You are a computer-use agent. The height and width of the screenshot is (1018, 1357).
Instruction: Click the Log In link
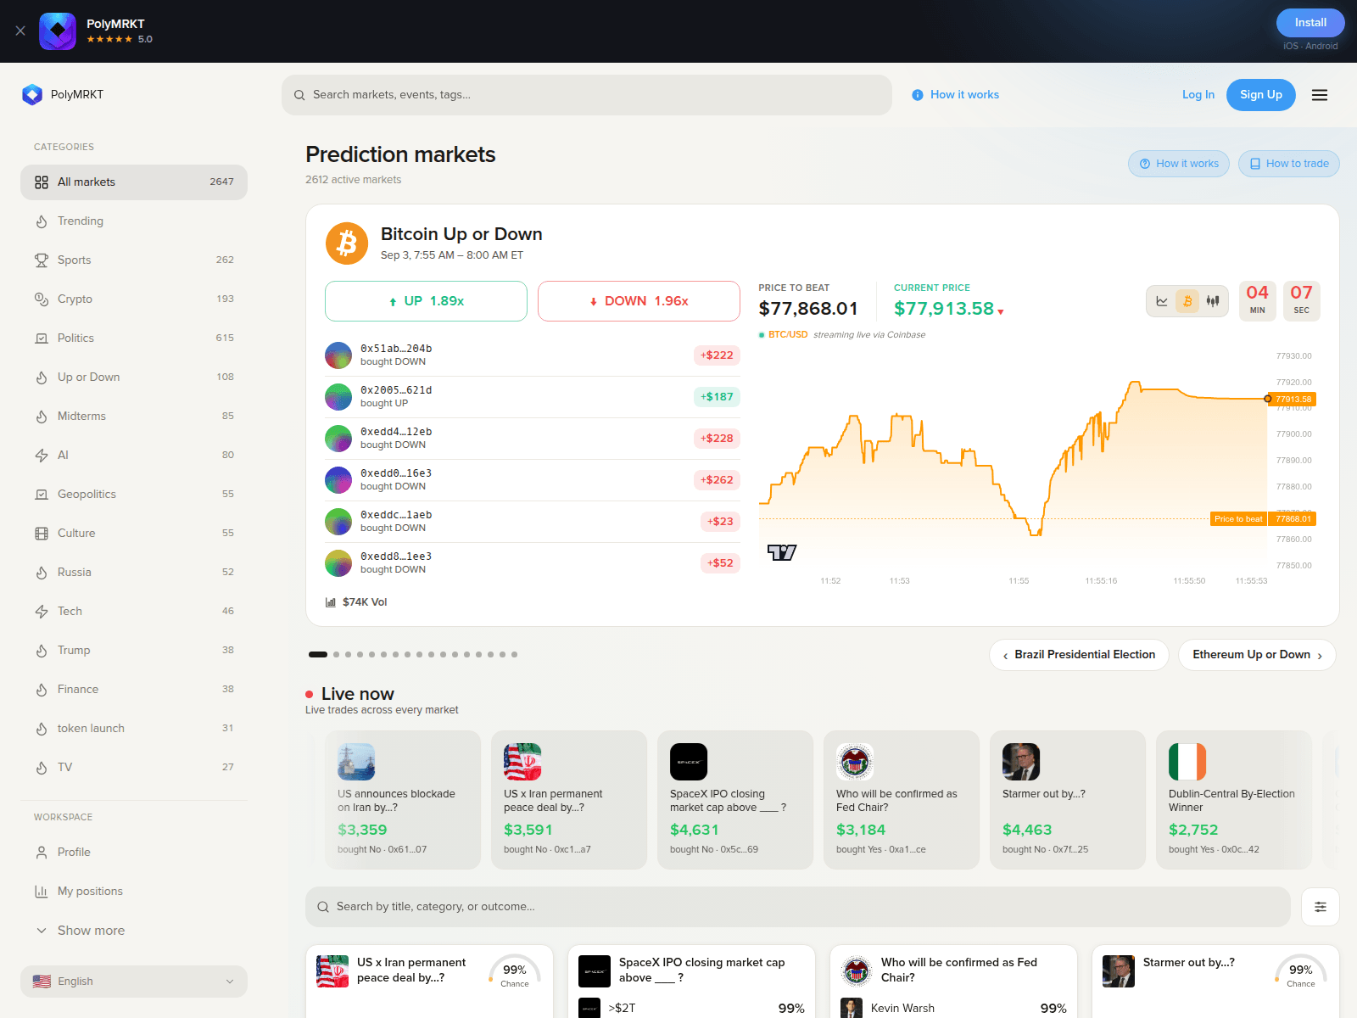point(1198,95)
